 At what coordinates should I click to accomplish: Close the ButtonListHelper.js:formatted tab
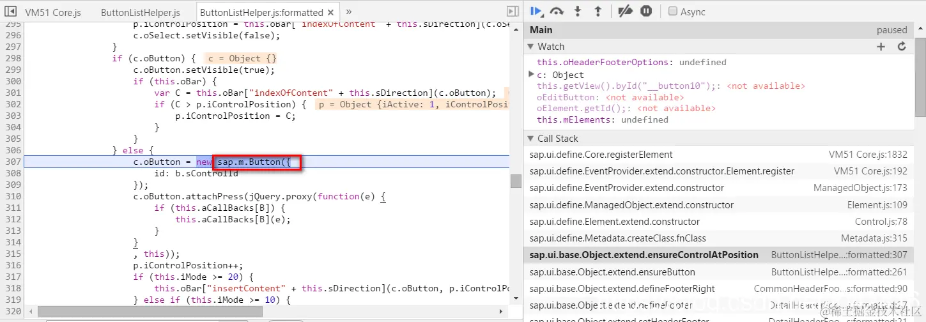coord(330,12)
